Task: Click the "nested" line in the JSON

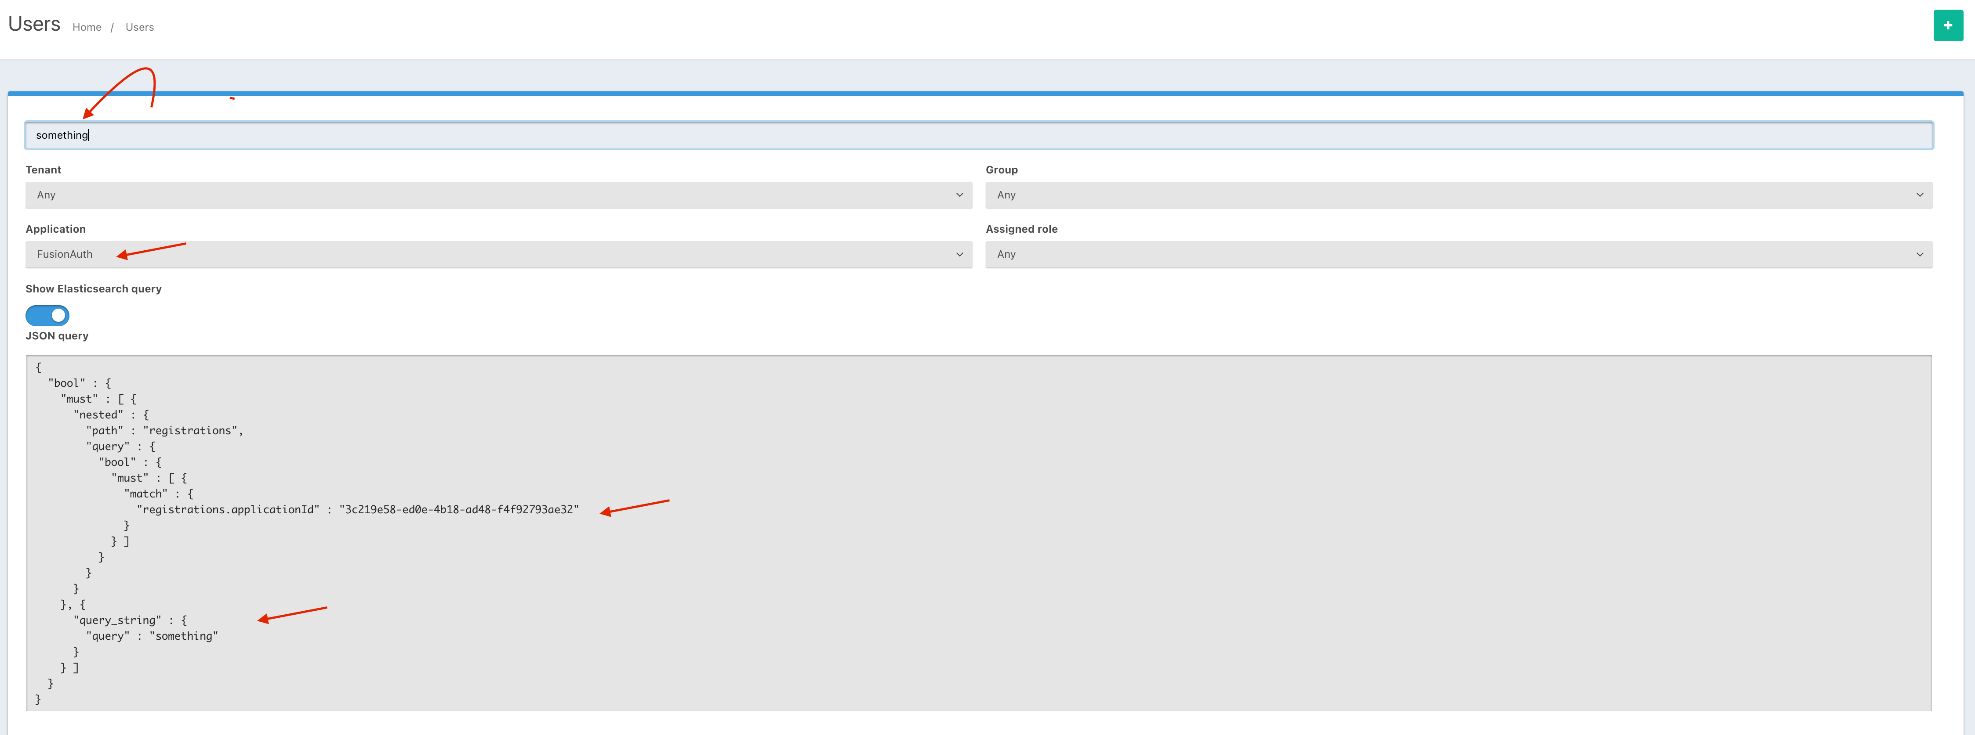Action: [x=111, y=415]
